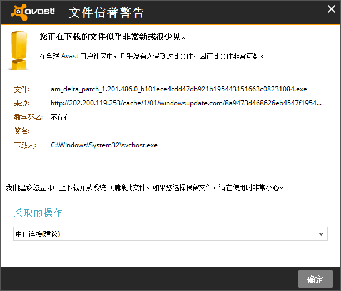Confirm with the 确定 button

pyautogui.click(x=315, y=279)
